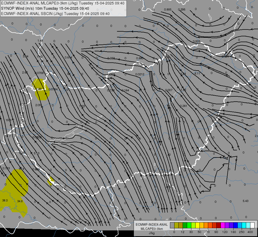Click the gray swatch in the MLCAPE legend

pyautogui.click(x=172, y=225)
